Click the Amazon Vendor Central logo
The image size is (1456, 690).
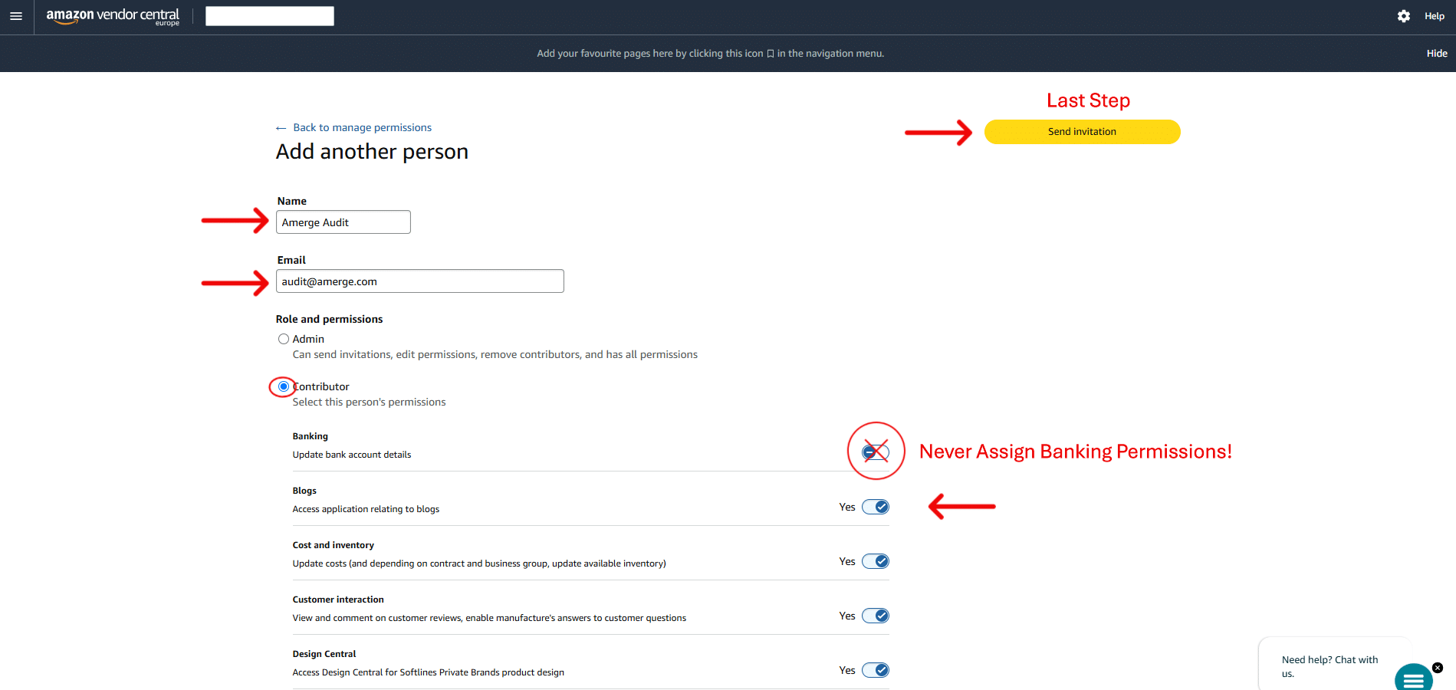pos(113,16)
